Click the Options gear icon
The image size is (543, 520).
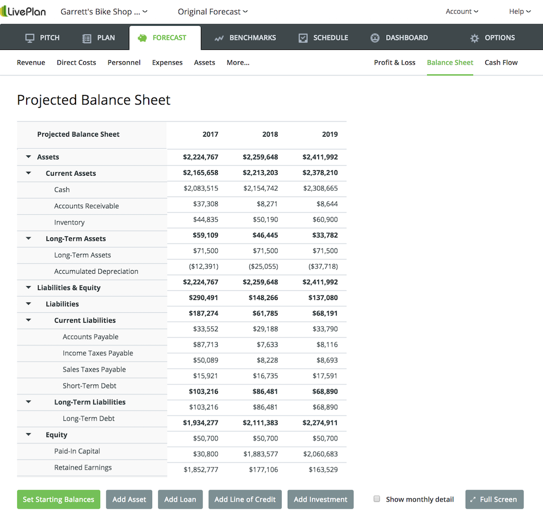point(475,37)
